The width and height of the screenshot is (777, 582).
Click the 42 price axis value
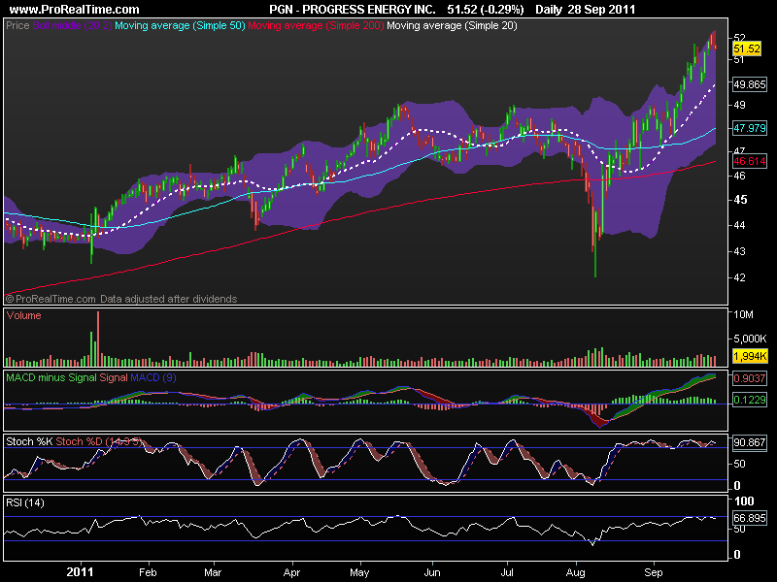[x=739, y=277]
